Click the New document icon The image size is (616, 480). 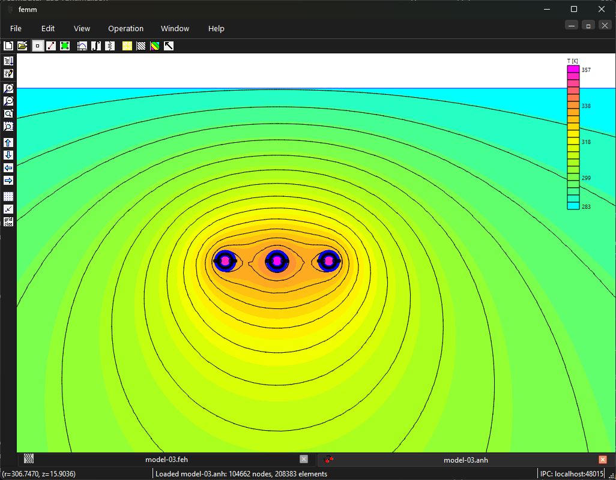[x=8, y=46]
